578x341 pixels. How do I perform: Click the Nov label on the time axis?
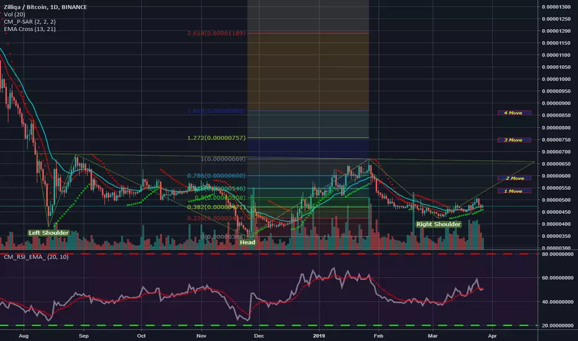point(202,336)
